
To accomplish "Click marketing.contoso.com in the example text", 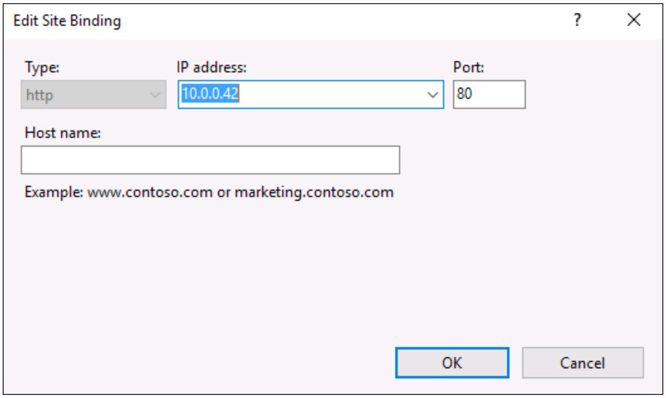I will point(313,192).
